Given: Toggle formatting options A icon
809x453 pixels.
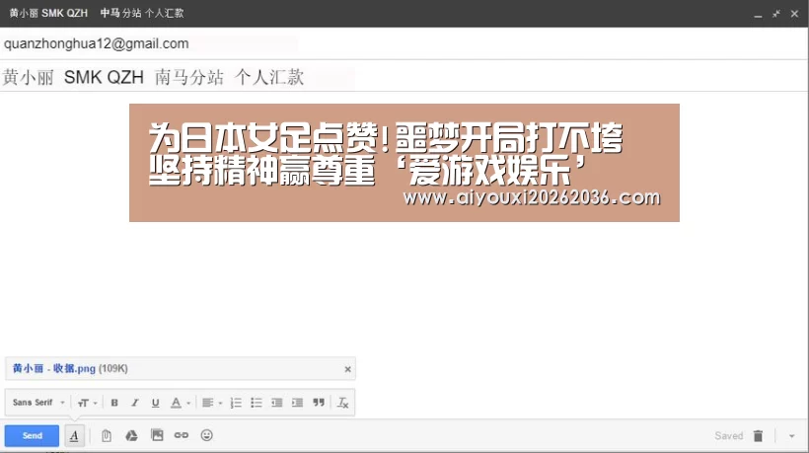Looking at the screenshot, I should (x=74, y=435).
